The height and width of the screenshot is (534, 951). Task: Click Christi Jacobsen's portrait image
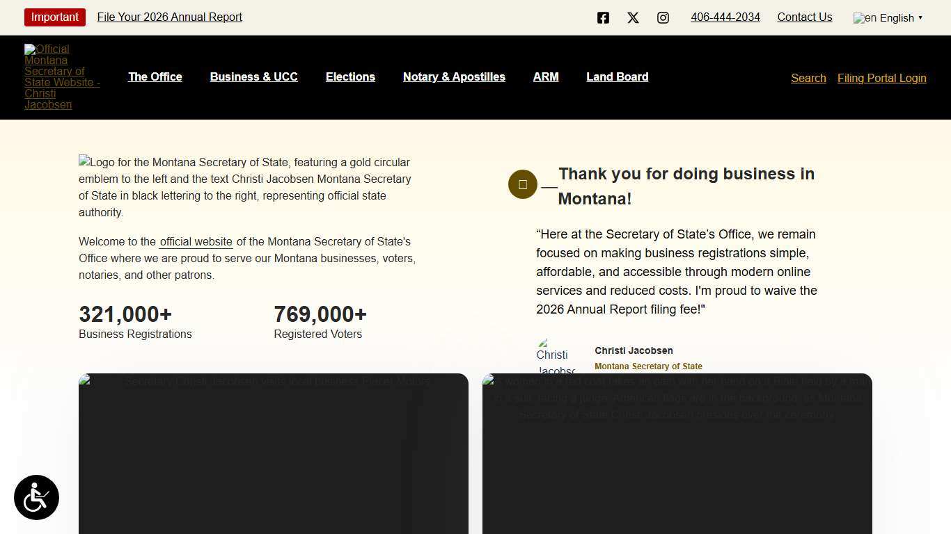point(556,357)
